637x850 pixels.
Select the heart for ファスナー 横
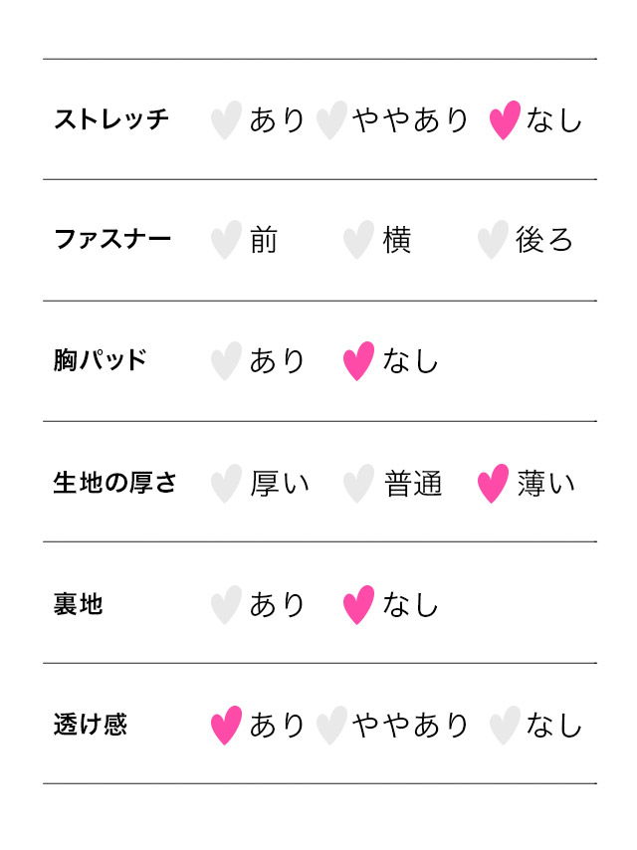(358, 240)
